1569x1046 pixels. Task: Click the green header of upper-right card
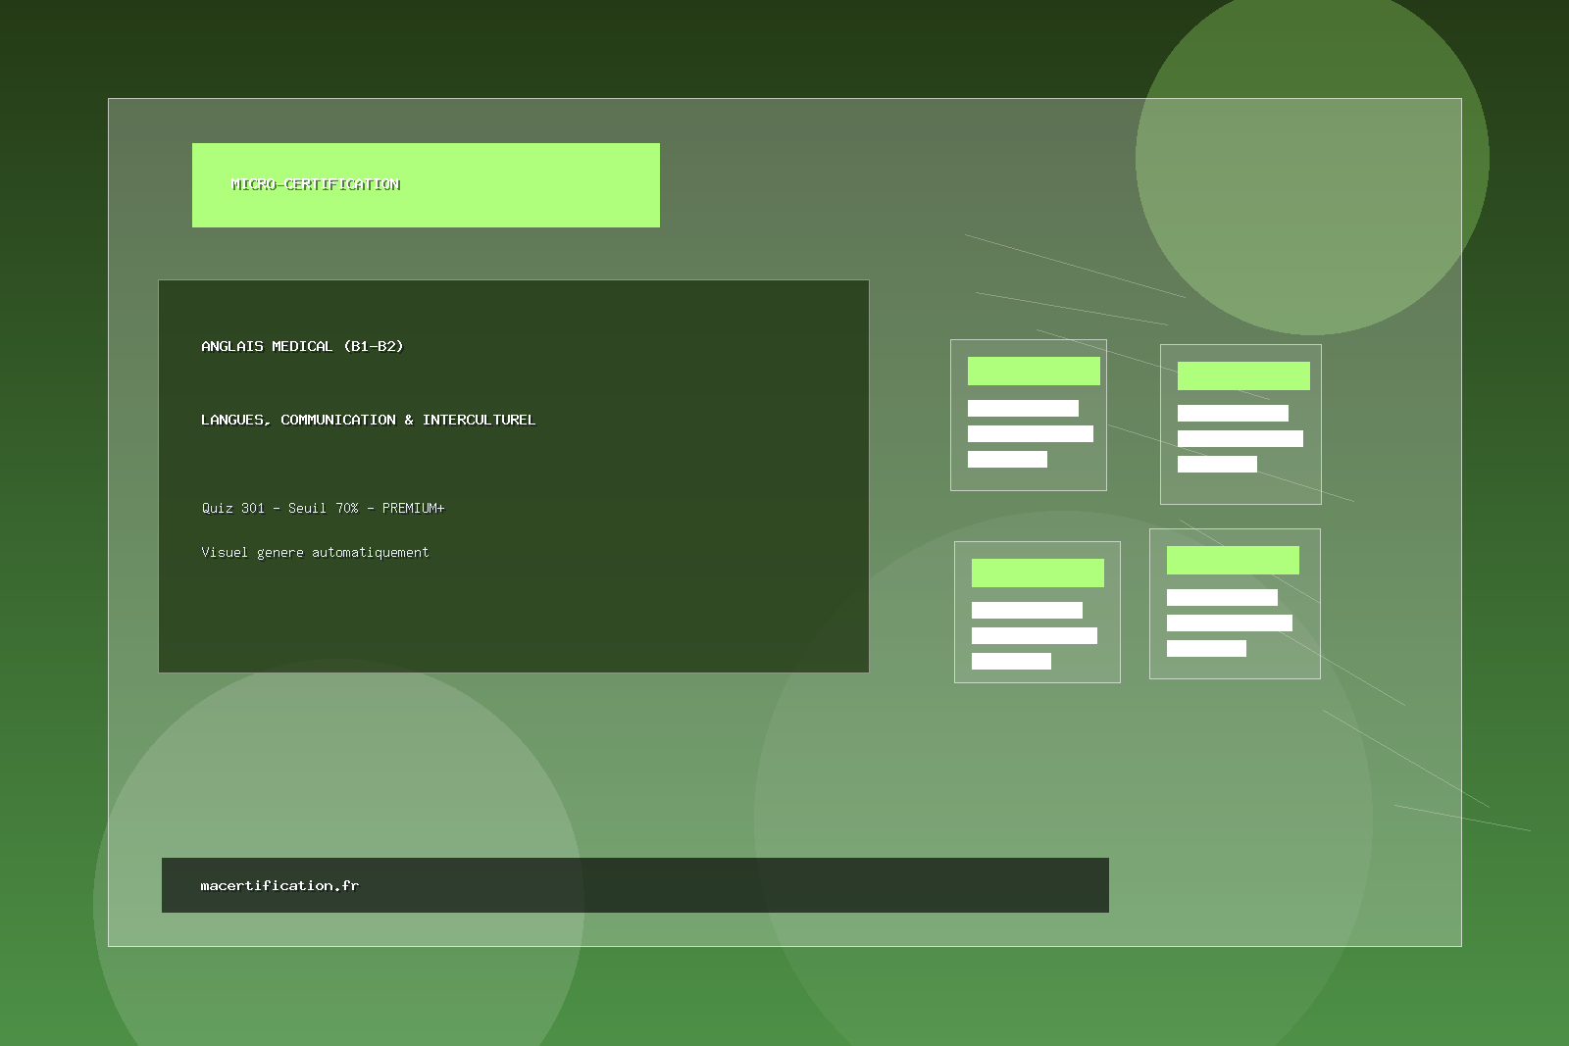tap(1243, 375)
